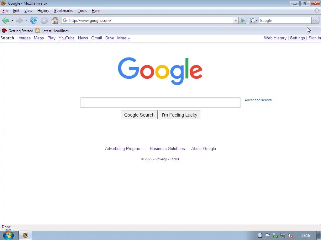The height and width of the screenshot is (240, 321).
Task: Click the magnifier search button in search box
Action: 315,20
